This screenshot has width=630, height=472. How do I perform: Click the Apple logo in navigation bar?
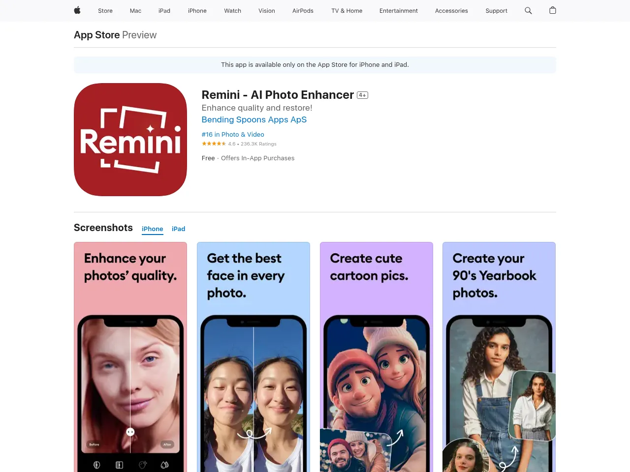click(77, 10)
